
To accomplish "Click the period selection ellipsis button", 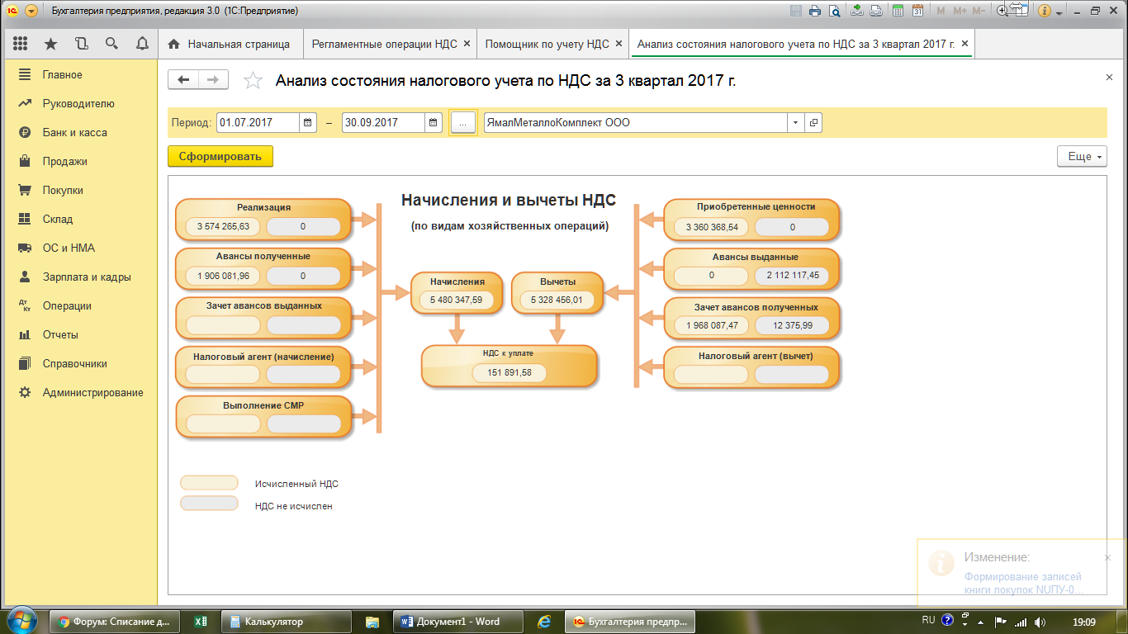I will pyautogui.click(x=462, y=123).
